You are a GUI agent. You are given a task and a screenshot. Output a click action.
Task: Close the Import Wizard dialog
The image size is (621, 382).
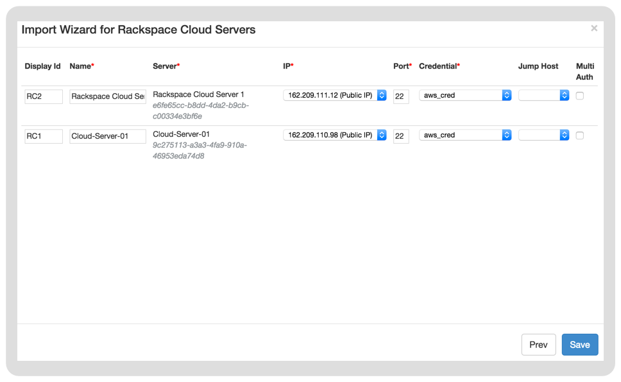click(593, 28)
